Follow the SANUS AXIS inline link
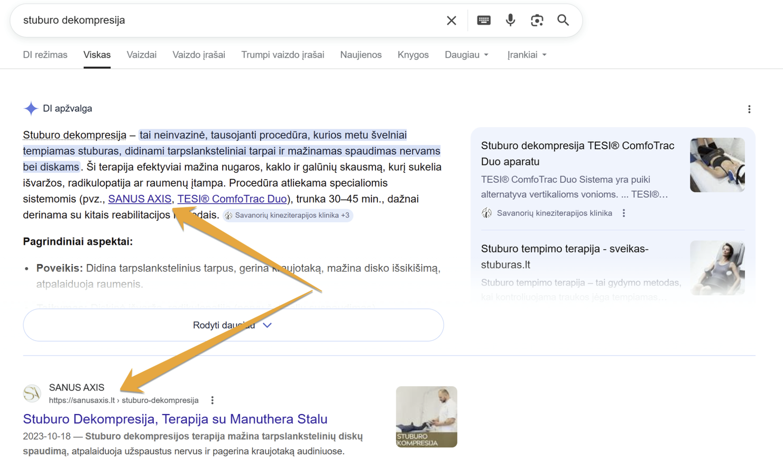Screen dimensions: 783x476 click(140, 199)
